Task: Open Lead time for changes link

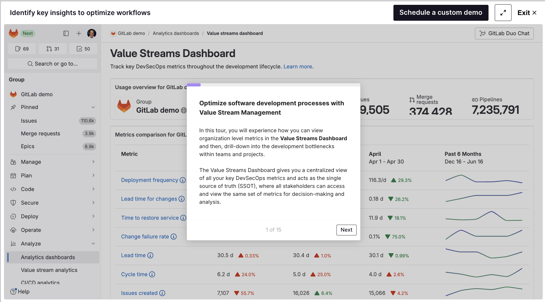Action: (x=149, y=199)
